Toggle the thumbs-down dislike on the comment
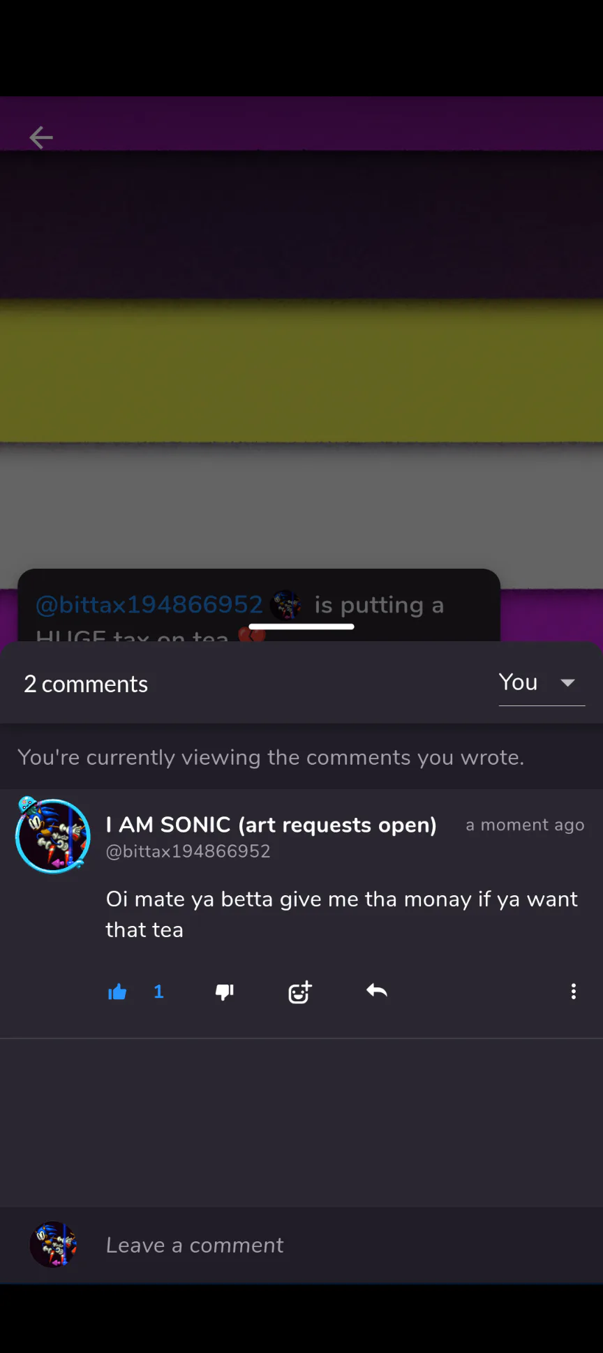This screenshot has width=603, height=1353. click(x=225, y=992)
